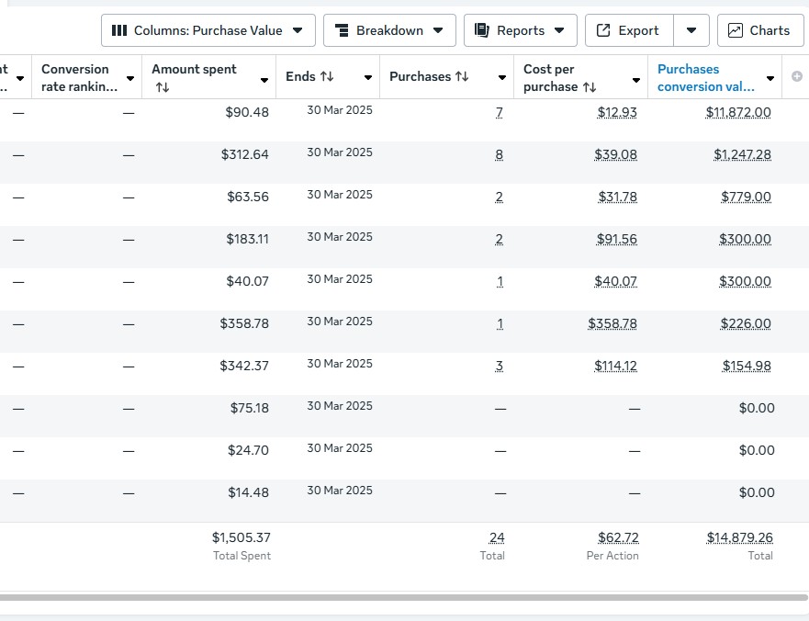
Task: Open Conversion rate ranking column menu arrow
Action: point(130,78)
